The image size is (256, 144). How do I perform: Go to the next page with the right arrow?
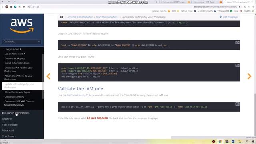tap(249, 76)
